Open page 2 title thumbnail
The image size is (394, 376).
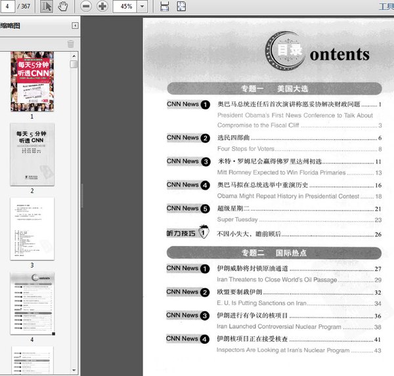[x=32, y=154]
